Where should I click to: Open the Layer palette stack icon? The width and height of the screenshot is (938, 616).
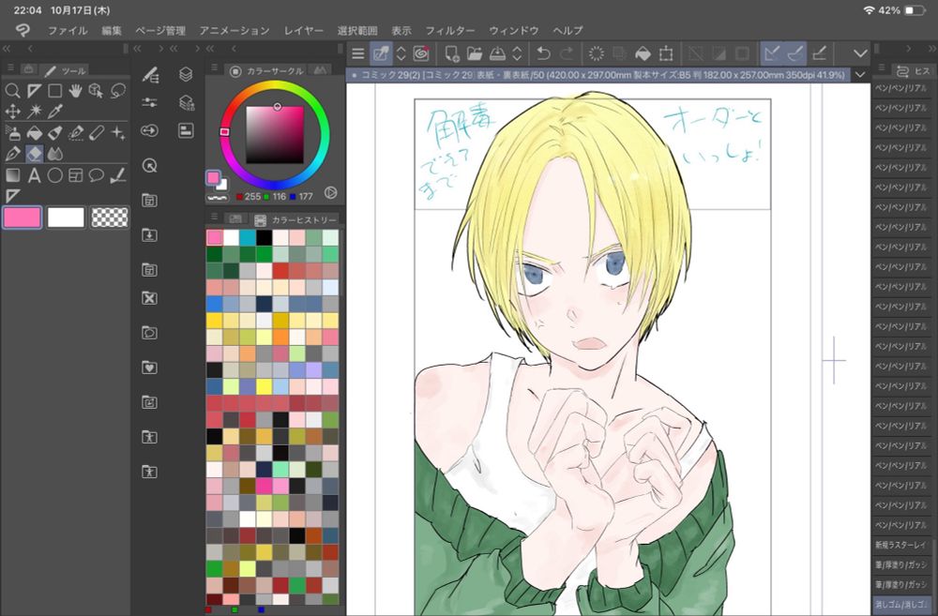tap(186, 74)
